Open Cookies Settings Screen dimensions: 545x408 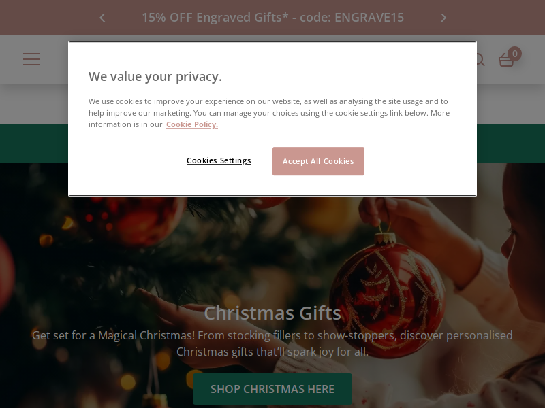tap(219, 160)
